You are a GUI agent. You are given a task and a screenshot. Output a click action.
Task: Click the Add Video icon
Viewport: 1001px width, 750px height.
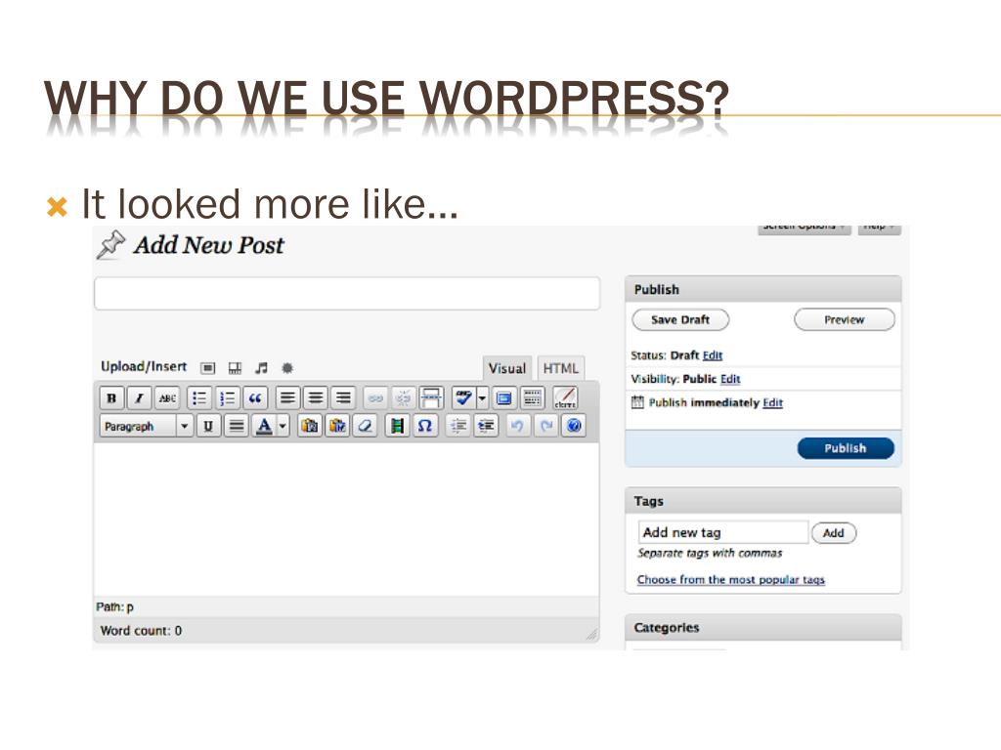[235, 368]
